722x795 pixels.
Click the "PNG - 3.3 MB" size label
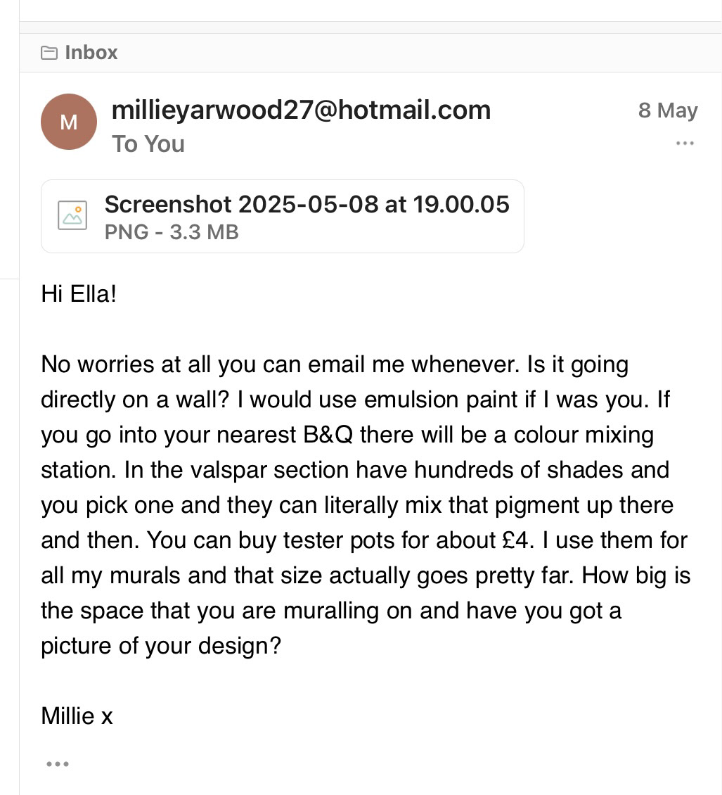point(172,232)
